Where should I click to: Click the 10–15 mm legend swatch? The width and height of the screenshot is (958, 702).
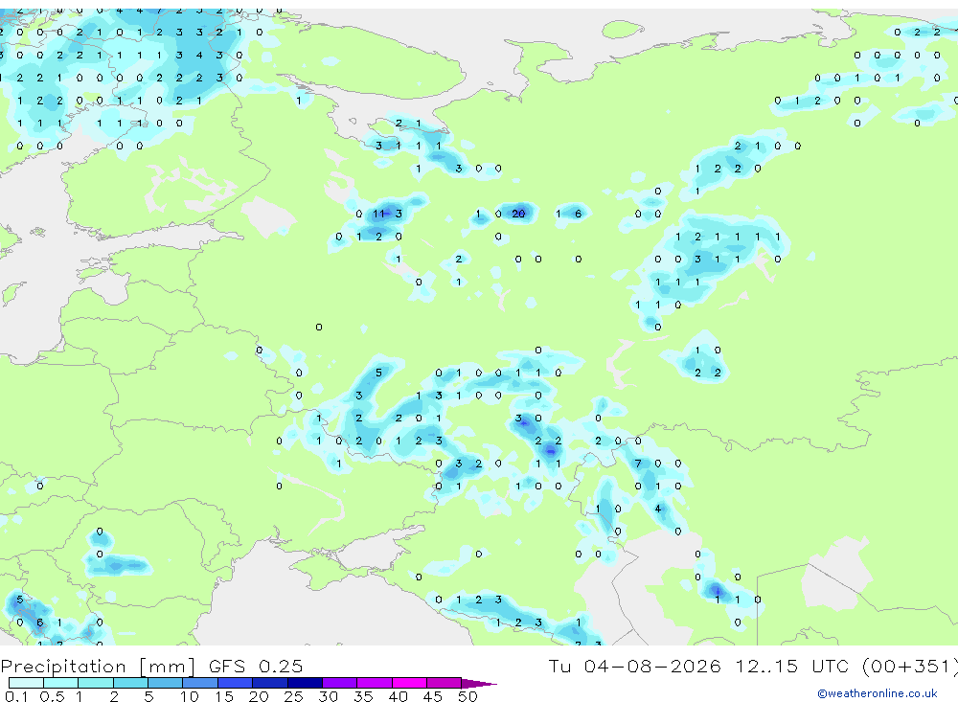(x=200, y=683)
